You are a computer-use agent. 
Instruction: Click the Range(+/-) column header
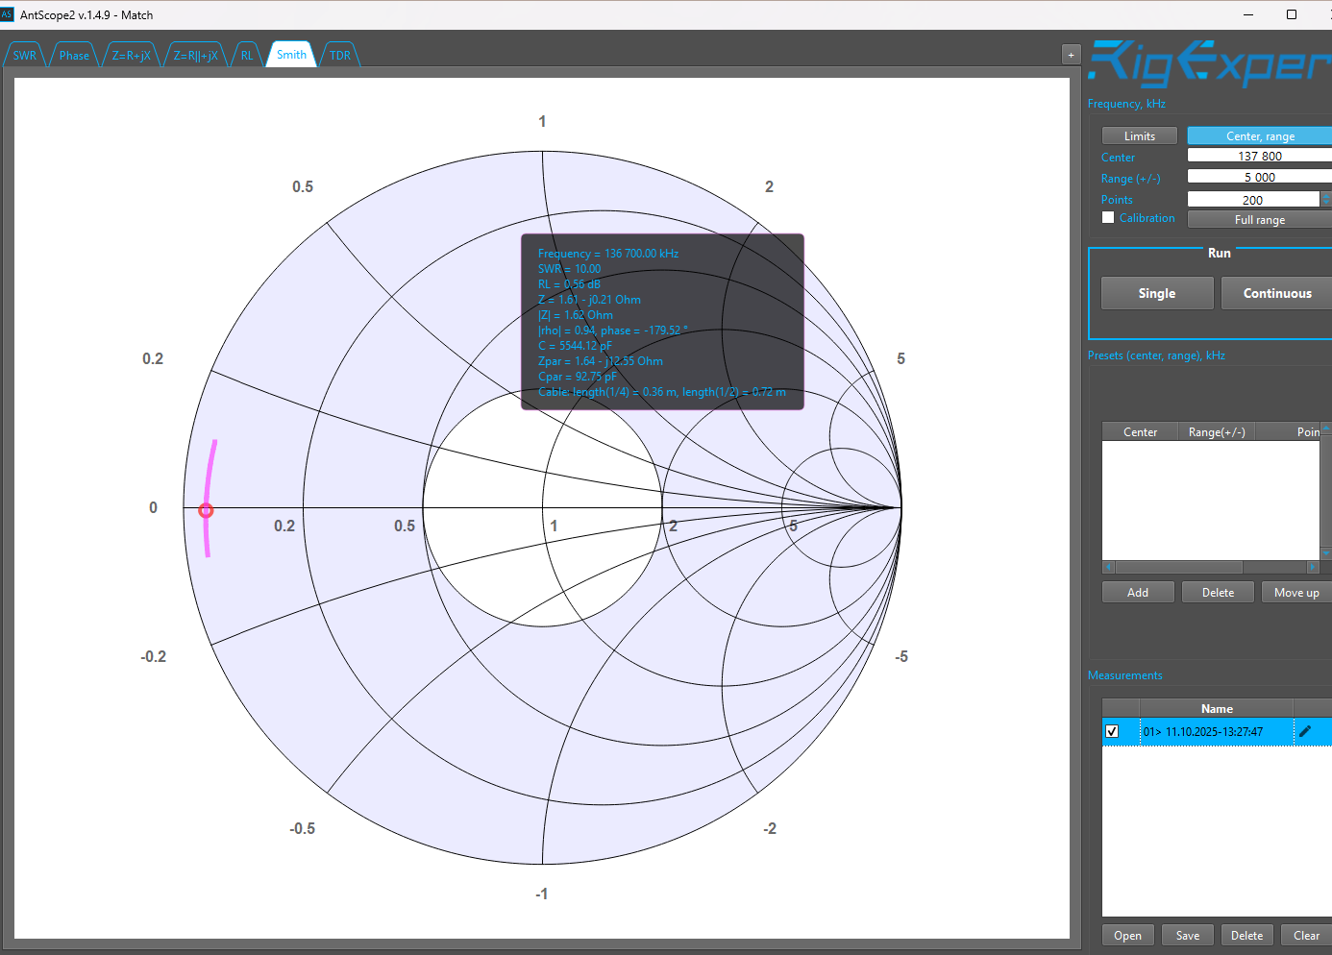[1216, 432]
